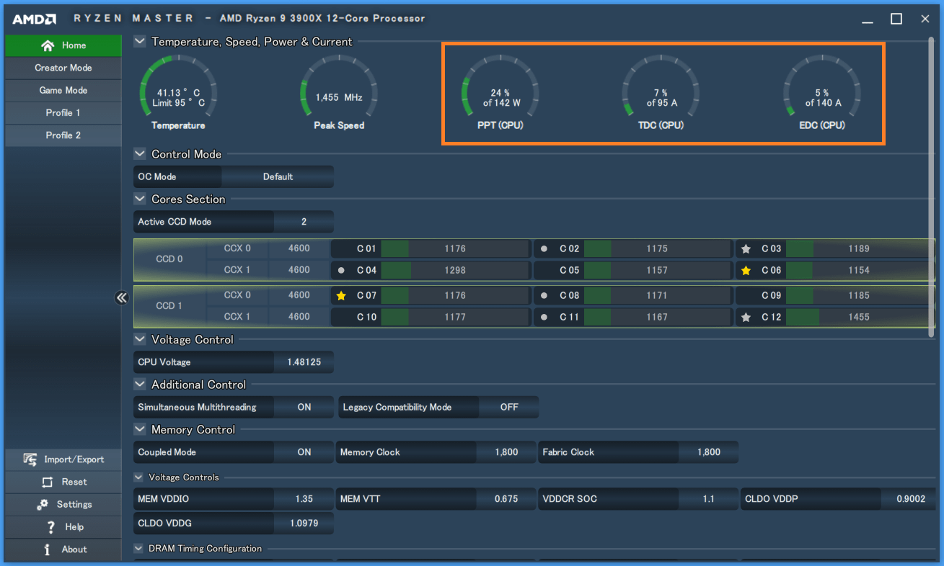Click the C 10 core speed bar
This screenshot has width=944, height=566.
point(455,317)
